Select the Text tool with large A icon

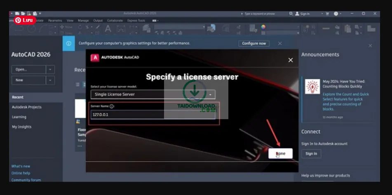tap(108, 29)
